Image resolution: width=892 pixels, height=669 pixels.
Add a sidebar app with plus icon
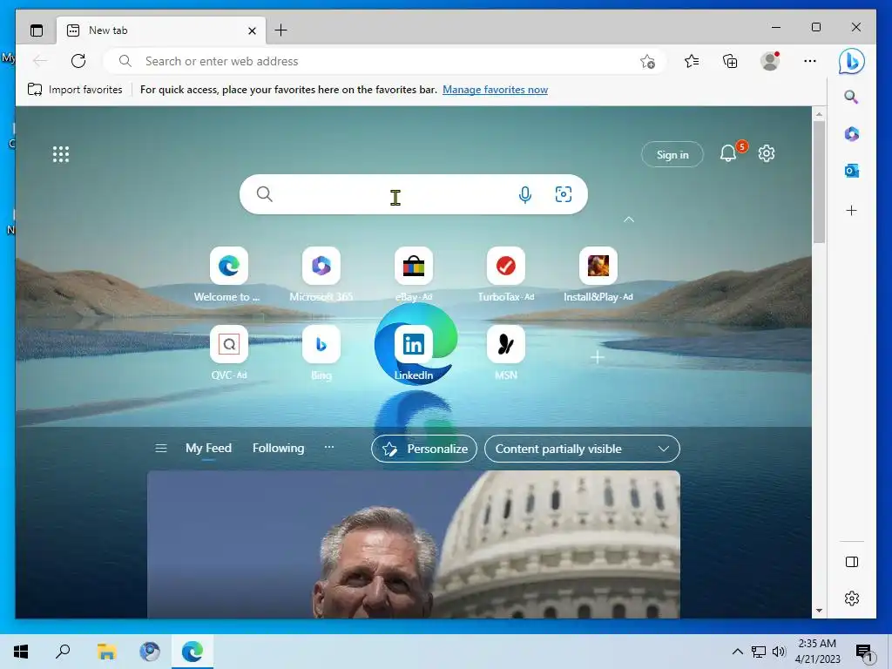(x=852, y=211)
